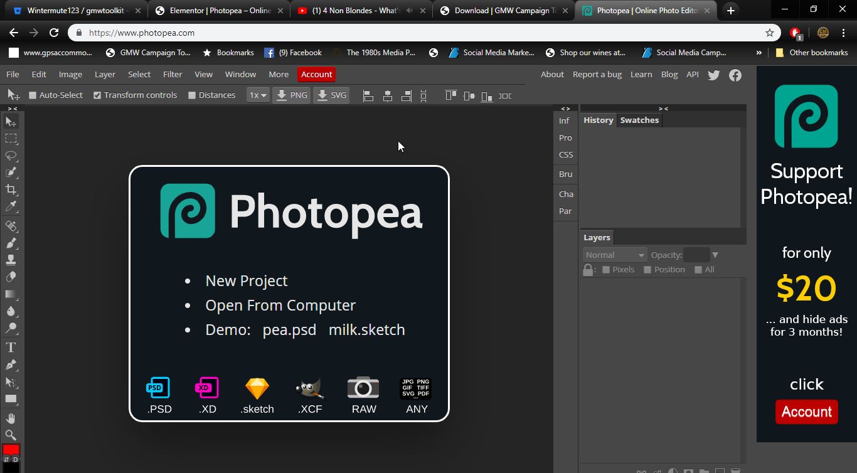857x473 pixels.
Task: Select the Blur (droplet) tool
Action: click(11, 311)
